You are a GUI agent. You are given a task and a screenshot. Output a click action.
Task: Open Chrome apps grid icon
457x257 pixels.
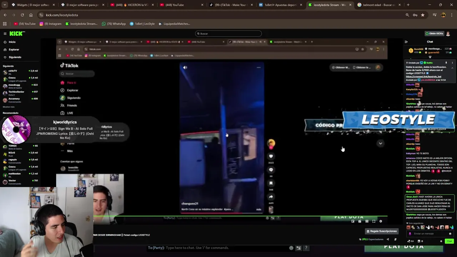click(5, 24)
